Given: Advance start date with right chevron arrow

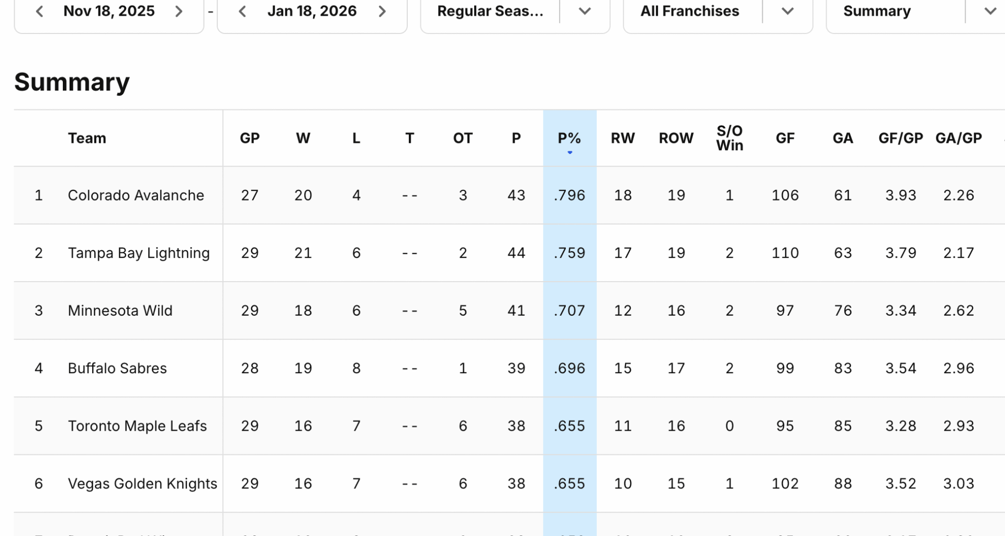Looking at the screenshot, I should tap(178, 11).
